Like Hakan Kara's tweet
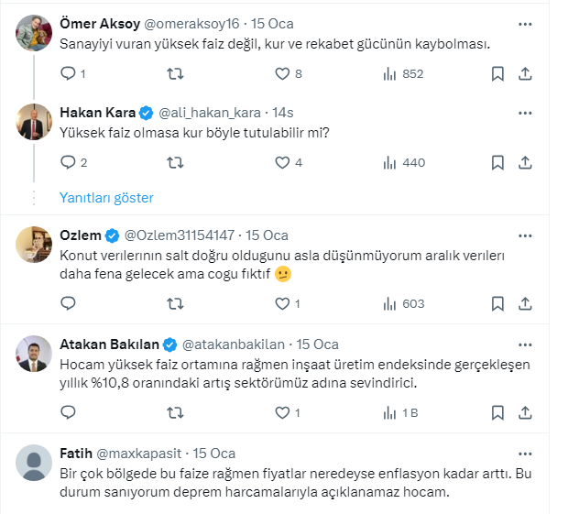Screen dimensions: 568x514 click(x=283, y=162)
